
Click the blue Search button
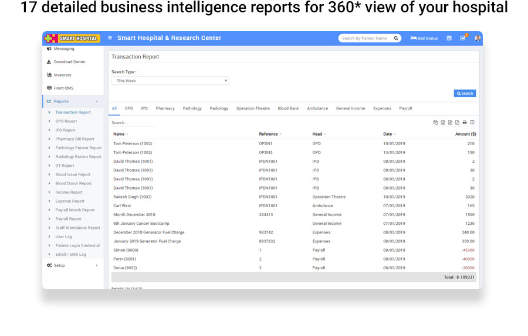[465, 93]
